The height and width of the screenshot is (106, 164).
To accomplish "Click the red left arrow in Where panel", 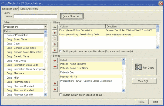I will [x=55, y=33].
